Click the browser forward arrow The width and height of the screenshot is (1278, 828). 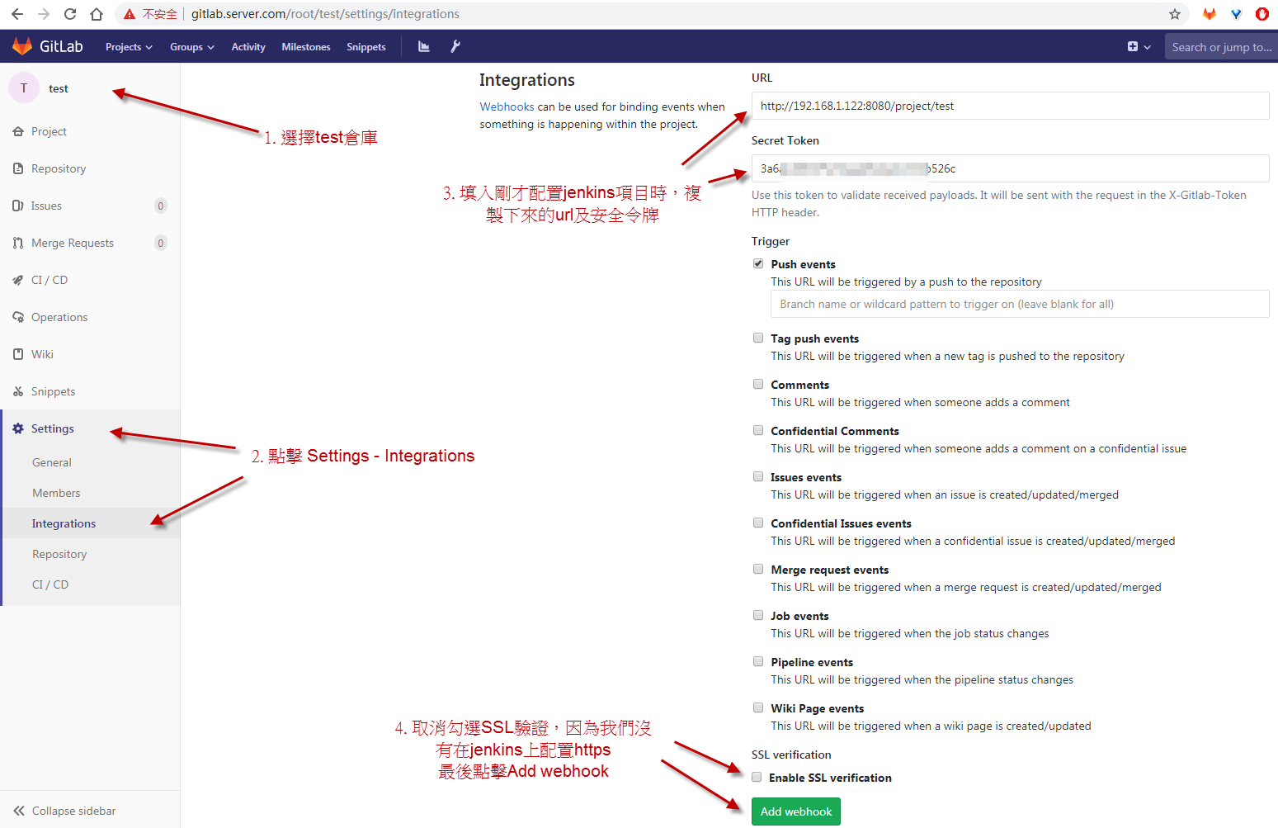point(44,14)
